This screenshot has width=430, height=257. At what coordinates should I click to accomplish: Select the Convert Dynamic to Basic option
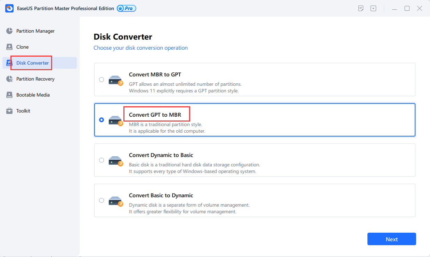coord(102,160)
